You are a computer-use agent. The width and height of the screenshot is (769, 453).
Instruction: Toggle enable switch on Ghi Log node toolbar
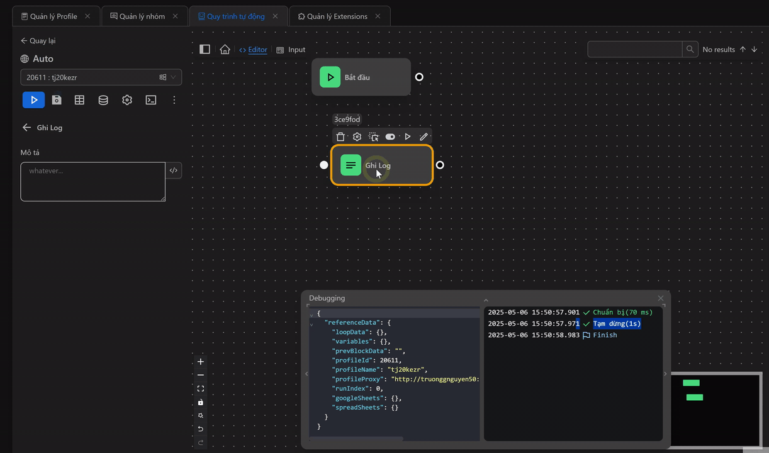click(x=390, y=137)
